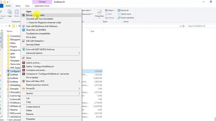Image resolution: width=216 pixels, height=121 pixels.
Task: Choose Compress to "Configure EndNote.rar" and email
Action: (x=48, y=74)
